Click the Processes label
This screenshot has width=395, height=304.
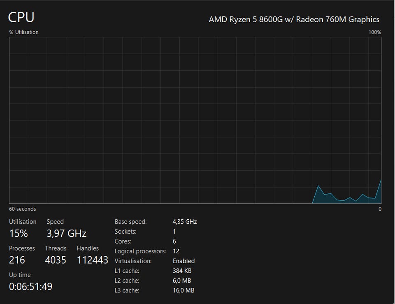coord(22,248)
